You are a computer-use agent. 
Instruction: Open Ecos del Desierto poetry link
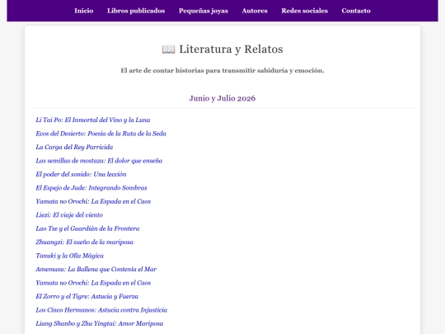point(101,134)
